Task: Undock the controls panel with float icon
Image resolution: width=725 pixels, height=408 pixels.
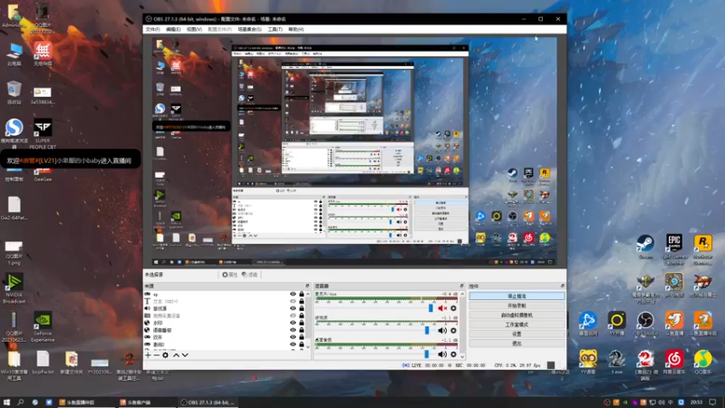Action: (562, 286)
